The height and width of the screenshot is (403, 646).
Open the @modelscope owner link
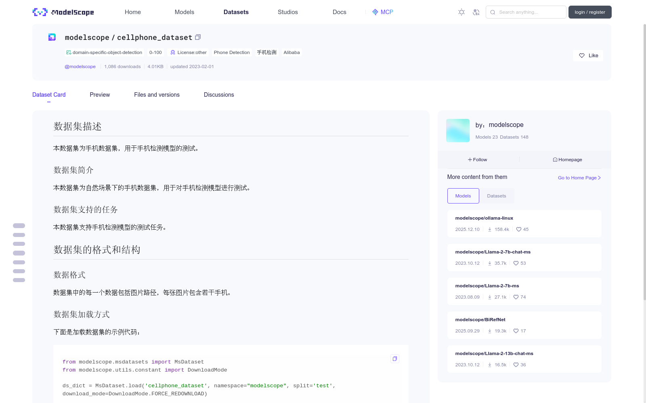click(x=80, y=66)
